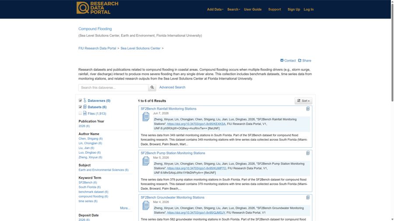394x221 pixels.
Task: Filter by keyword SF2Bench
Action: [x=88, y=183]
